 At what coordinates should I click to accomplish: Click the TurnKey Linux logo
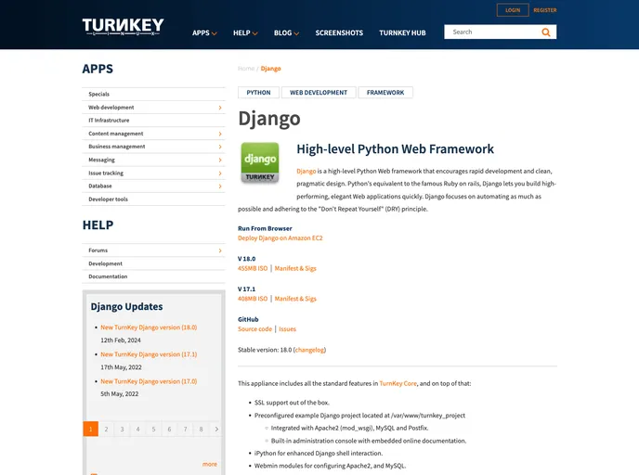(x=123, y=27)
